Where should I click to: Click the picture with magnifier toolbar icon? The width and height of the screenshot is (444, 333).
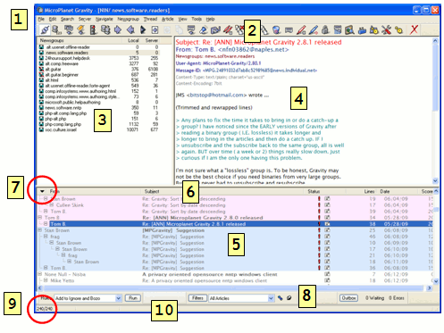point(349,29)
